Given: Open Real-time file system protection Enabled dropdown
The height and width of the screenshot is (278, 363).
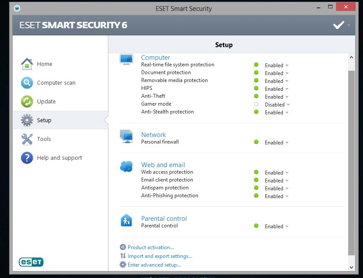Looking at the screenshot, I should (277, 65).
